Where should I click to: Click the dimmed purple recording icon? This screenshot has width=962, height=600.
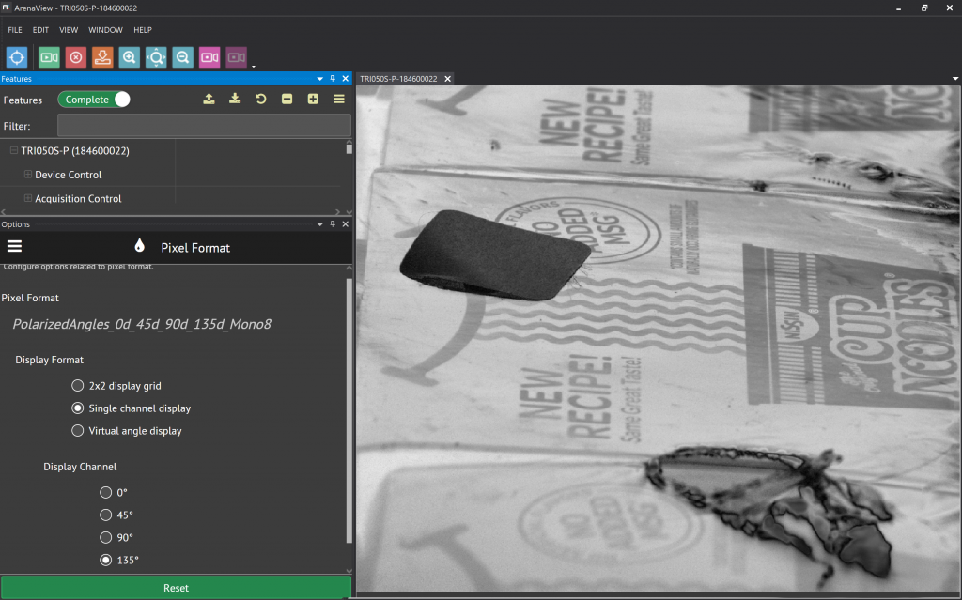236,57
